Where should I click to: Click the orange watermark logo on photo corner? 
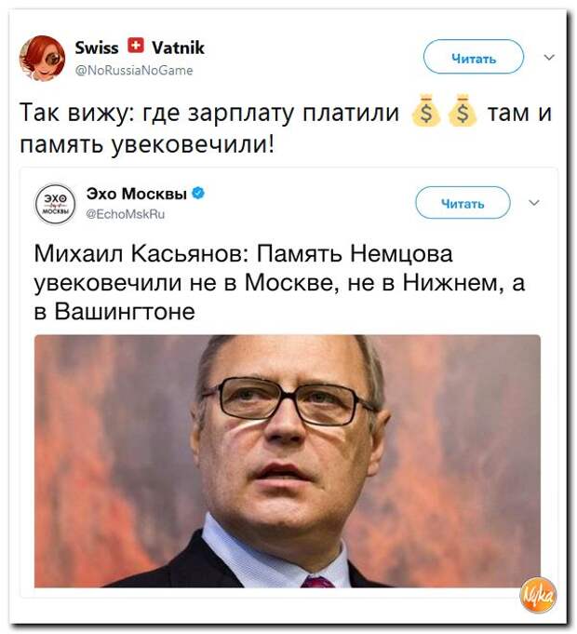click(538, 594)
